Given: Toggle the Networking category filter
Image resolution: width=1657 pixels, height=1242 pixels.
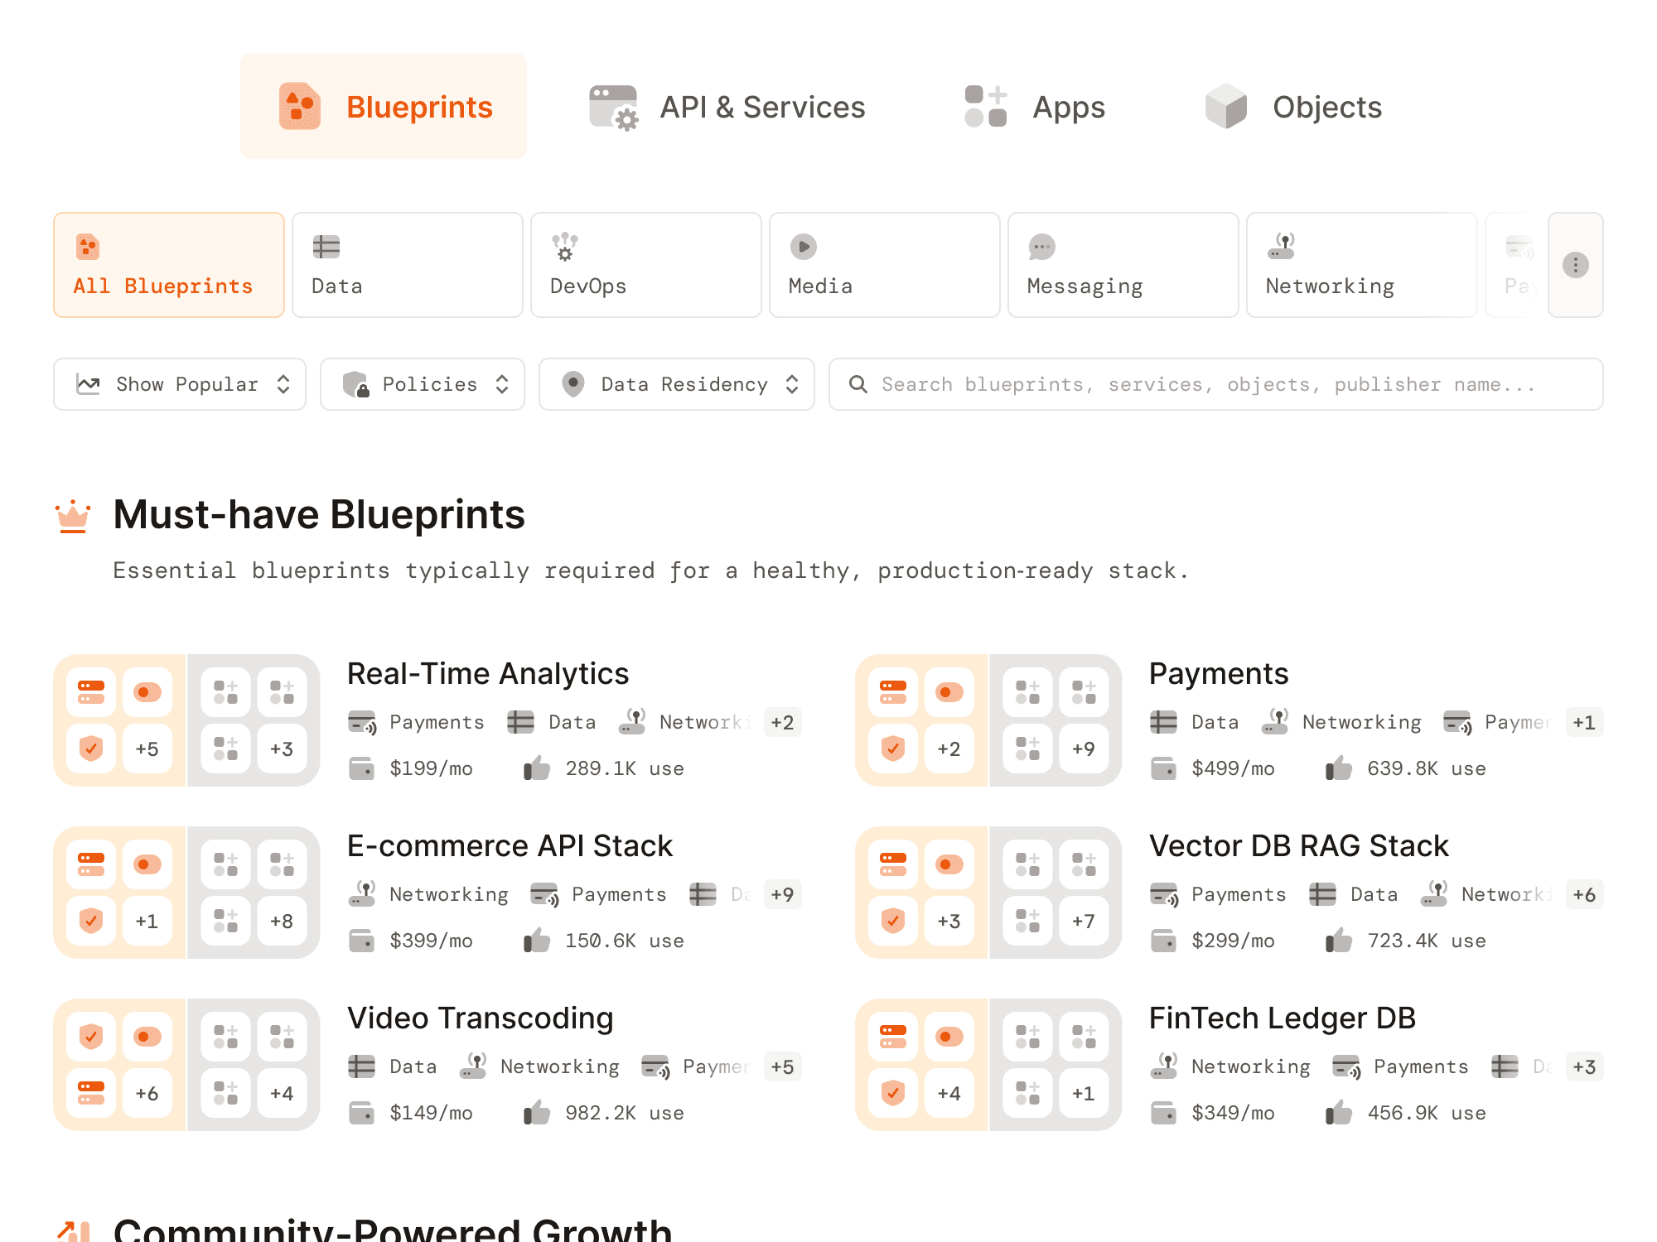Looking at the screenshot, I should (1360, 265).
